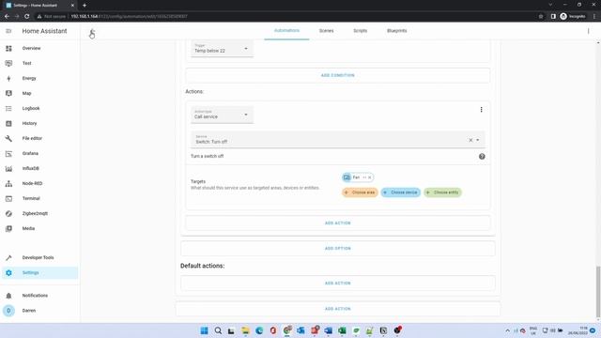Open the Media browser
The image size is (601, 338).
[39, 228]
